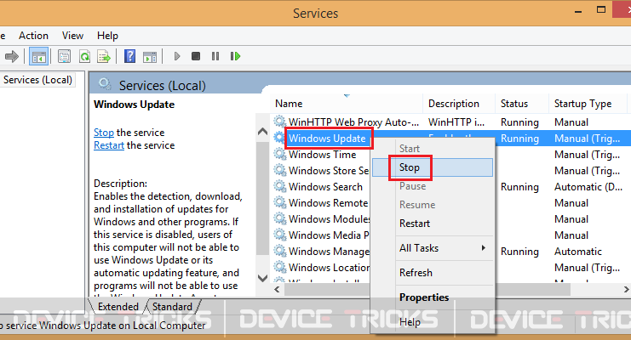The image size is (631, 340).
Task: Click gear icon beside WinHTTP Web Proxy
Action: pos(279,122)
